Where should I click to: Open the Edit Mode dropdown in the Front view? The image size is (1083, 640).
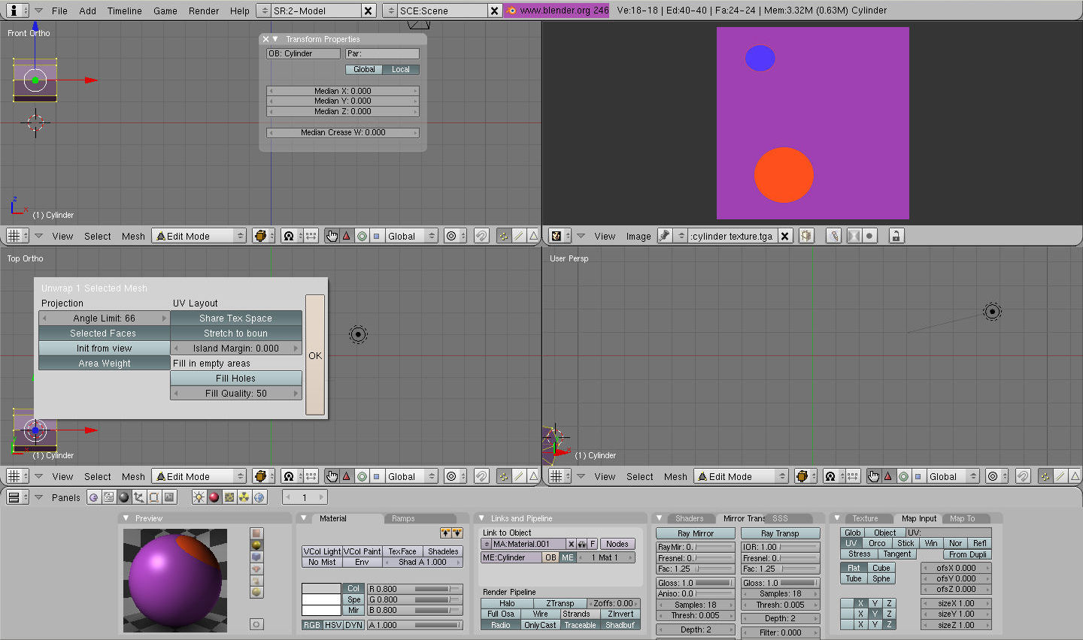coord(199,236)
